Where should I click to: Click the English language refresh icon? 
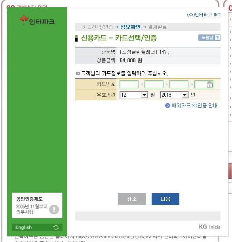coord(56,227)
